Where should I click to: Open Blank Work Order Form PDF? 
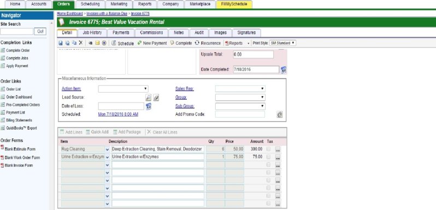point(20,158)
